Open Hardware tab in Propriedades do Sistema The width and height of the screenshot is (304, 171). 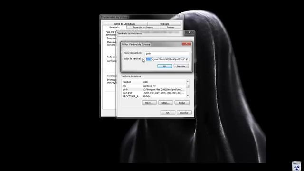(x=164, y=24)
